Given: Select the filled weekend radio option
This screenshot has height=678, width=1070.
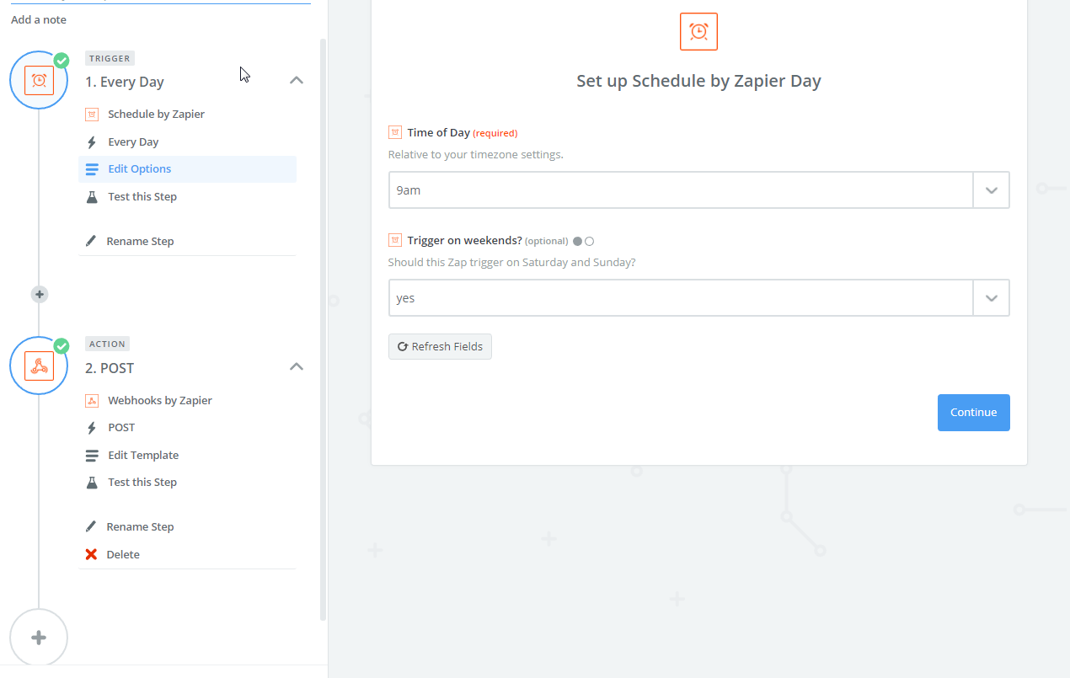Looking at the screenshot, I should [577, 242].
